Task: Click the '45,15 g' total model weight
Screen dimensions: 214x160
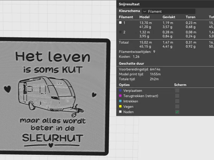Action: [145, 46]
